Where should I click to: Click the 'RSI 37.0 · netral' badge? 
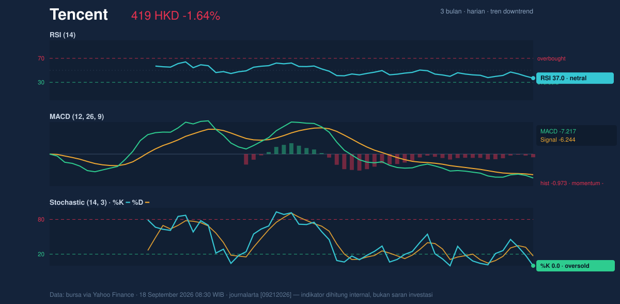[x=575, y=78]
